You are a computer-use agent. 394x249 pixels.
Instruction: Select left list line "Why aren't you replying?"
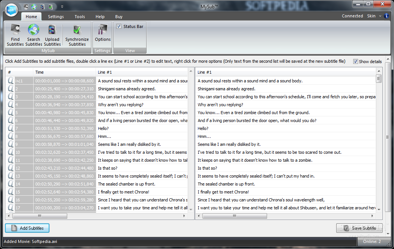(121, 105)
